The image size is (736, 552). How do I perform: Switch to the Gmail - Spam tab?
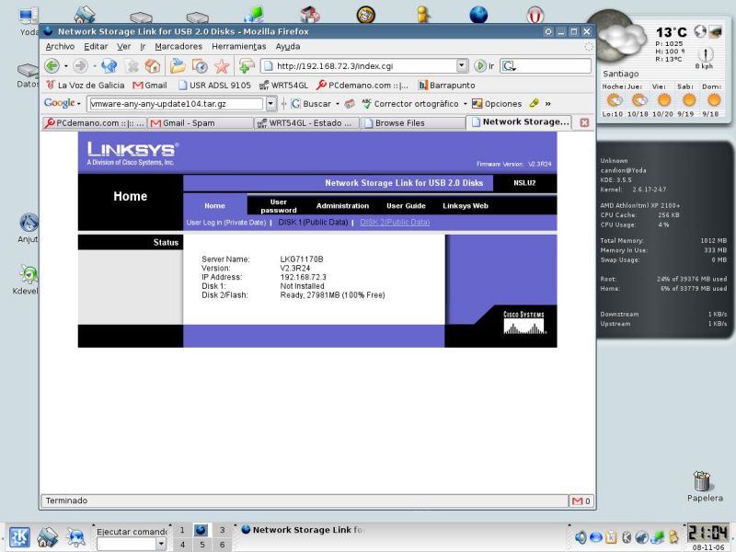pos(200,123)
